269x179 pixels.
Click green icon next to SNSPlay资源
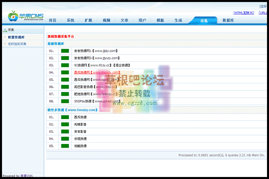pos(65,101)
